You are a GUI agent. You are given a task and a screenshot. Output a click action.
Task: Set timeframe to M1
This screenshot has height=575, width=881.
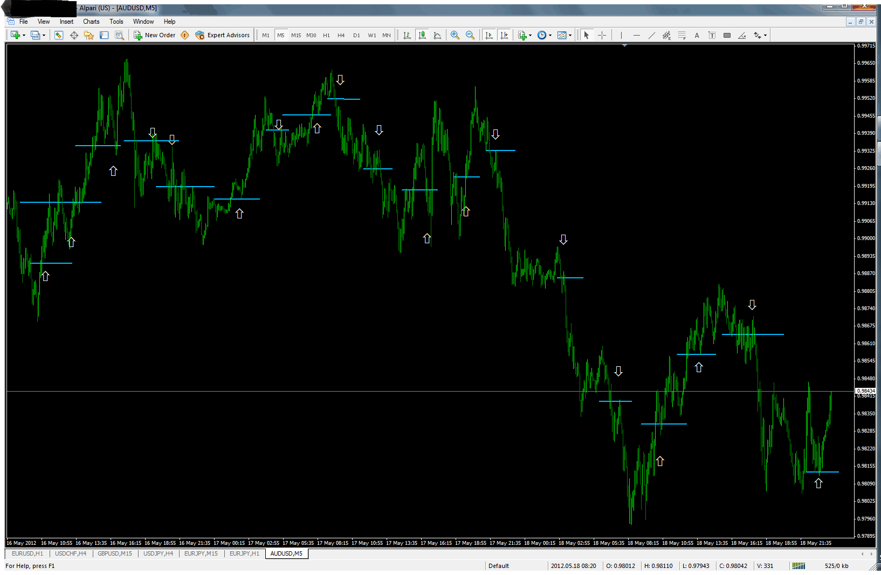(x=266, y=35)
